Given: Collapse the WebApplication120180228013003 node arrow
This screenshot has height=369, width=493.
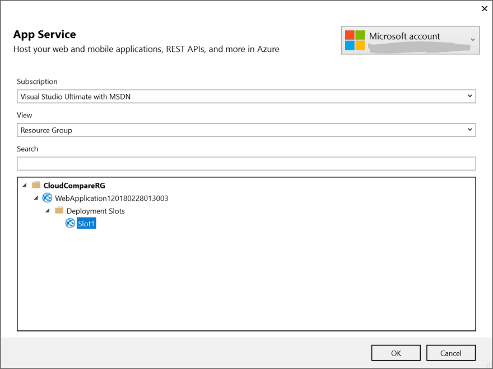Looking at the screenshot, I should click(36, 198).
